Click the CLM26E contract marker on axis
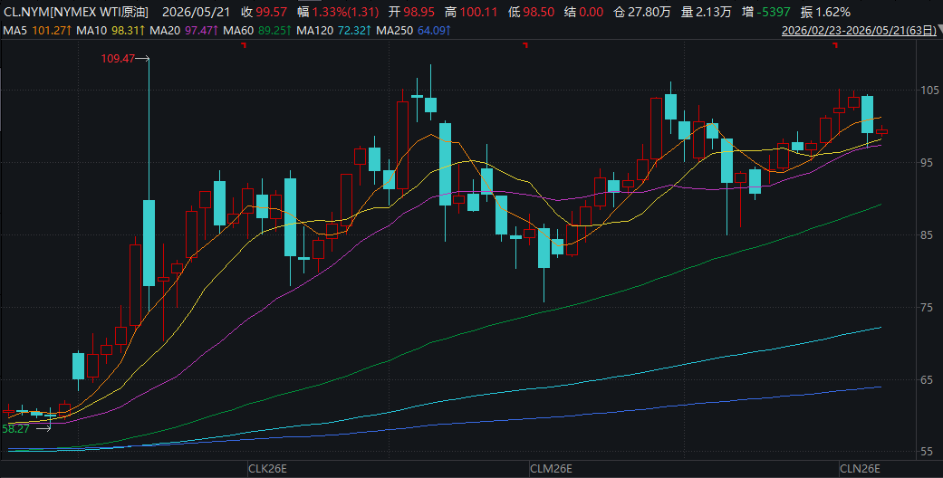 (551, 468)
